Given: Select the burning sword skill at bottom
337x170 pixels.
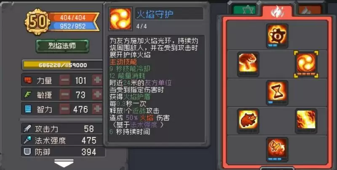Looking at the screenshot, I should (x=277, y=149).
